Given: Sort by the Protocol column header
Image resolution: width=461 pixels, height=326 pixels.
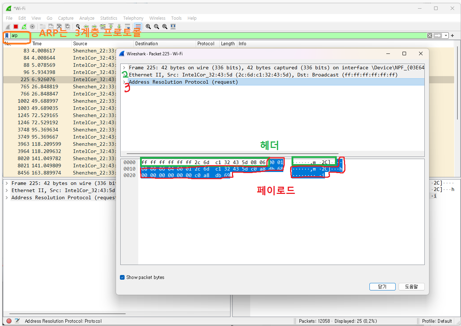Looking at the screenshot, I should point(208,43).
